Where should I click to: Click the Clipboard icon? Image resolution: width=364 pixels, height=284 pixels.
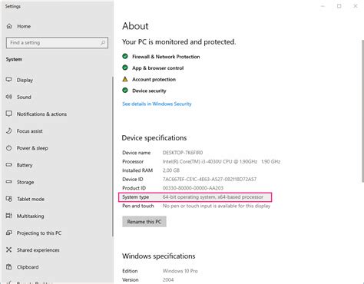coord(9,267)
